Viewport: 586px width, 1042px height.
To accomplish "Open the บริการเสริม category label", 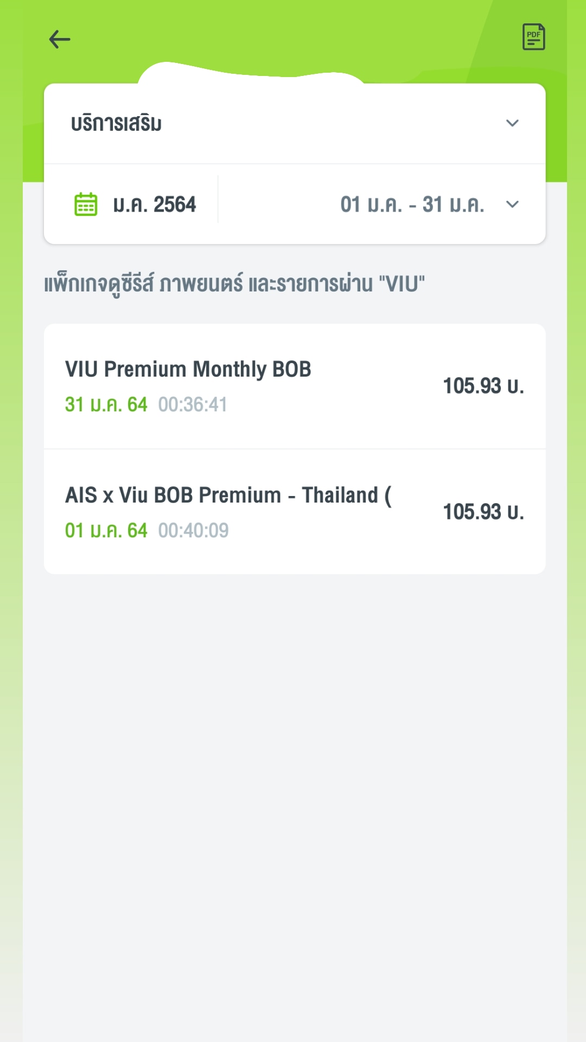I will point(116,124).
